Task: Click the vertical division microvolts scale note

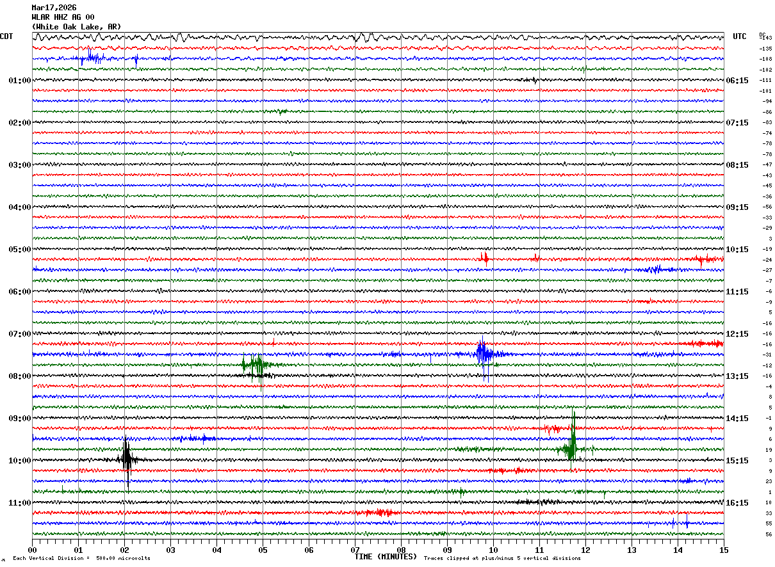Action: [x=81, y=559]
